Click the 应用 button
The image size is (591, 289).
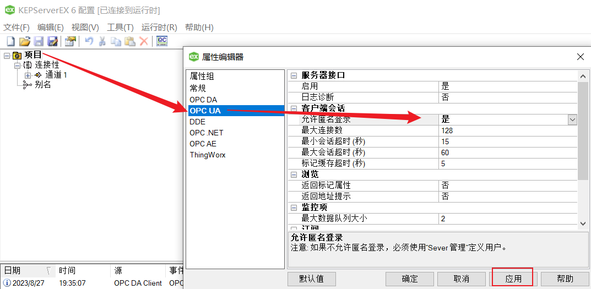coord(513,279)
